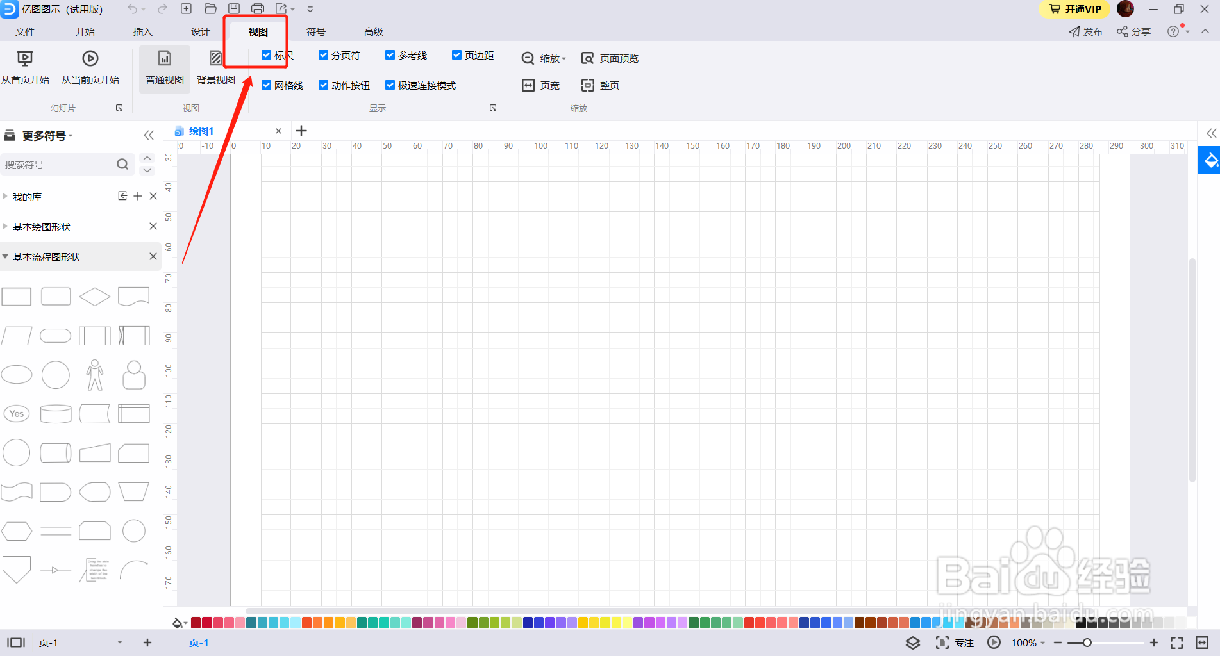Image resolution: width=1220 pixels, height=656 pixels.
Task: Start slideshow from current page (从当前页开始)
Action: [90, 68]
